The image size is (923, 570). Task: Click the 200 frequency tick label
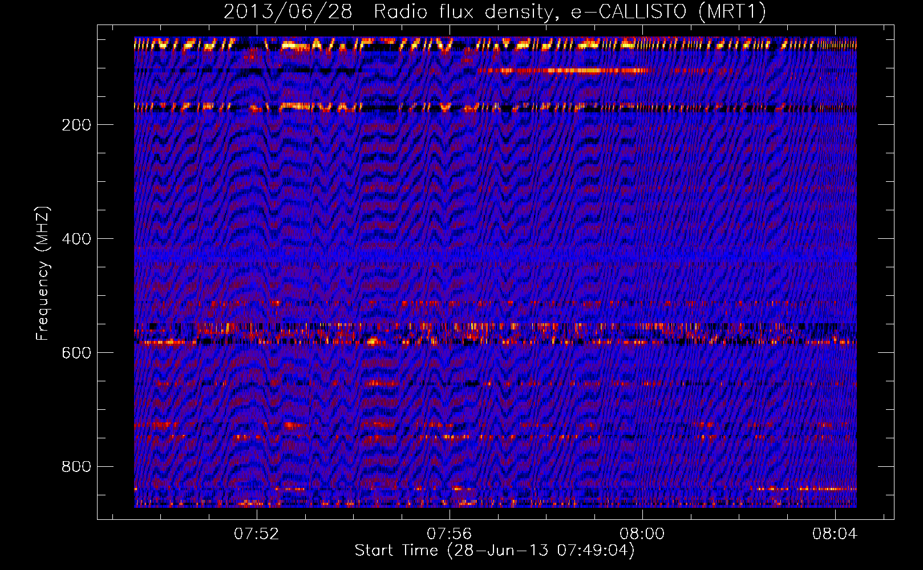(x=76, y=125)
